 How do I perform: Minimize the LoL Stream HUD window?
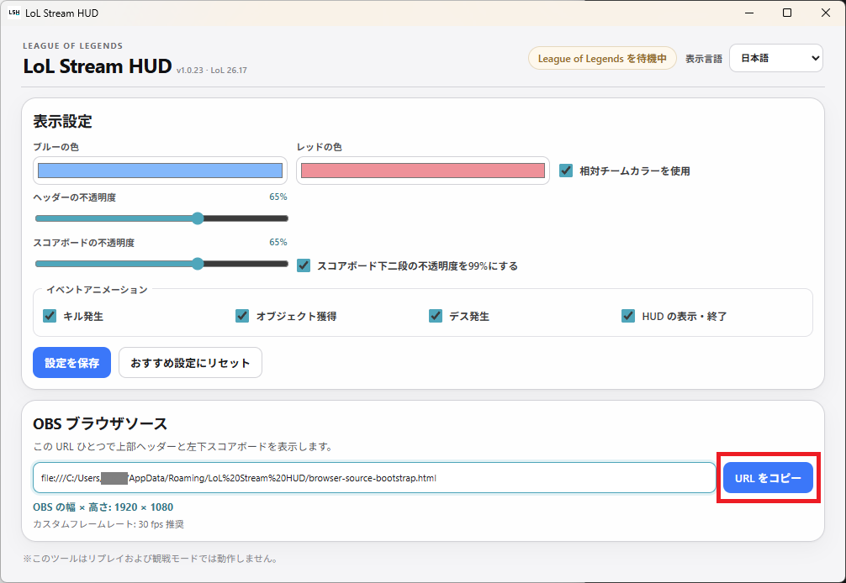tap(749, 13)
